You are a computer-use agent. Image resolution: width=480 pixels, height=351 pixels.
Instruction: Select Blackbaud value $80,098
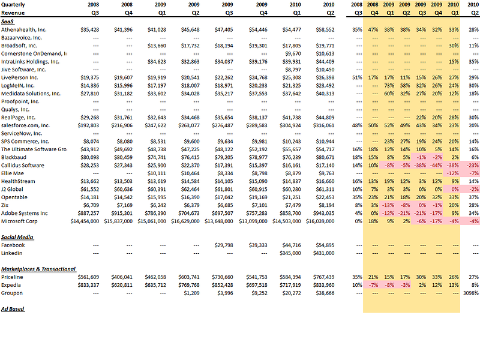[89, 157]
